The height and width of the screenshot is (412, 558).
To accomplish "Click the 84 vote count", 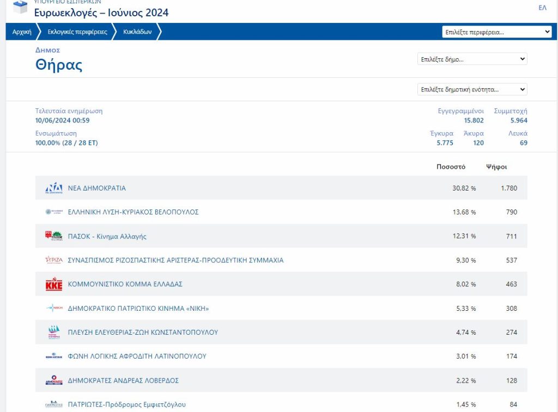I will click(x=513, y=404).
